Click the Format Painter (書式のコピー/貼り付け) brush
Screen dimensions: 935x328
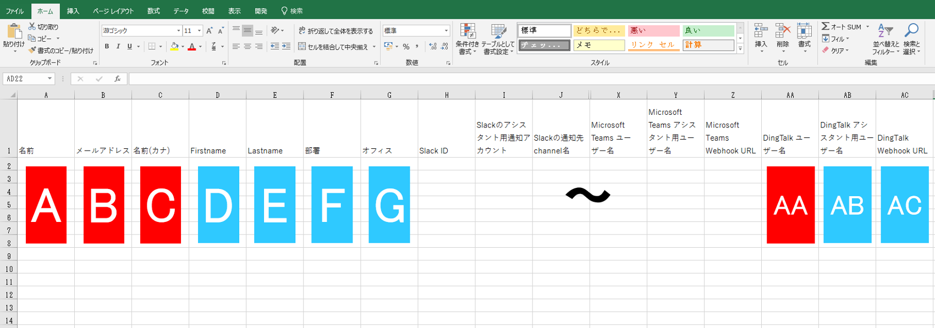click(32, 50)
